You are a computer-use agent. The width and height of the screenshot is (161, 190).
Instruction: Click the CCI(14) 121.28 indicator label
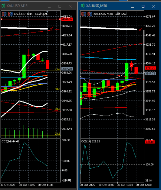90,141
